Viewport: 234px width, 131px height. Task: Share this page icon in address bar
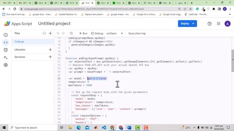coord(185,9)
